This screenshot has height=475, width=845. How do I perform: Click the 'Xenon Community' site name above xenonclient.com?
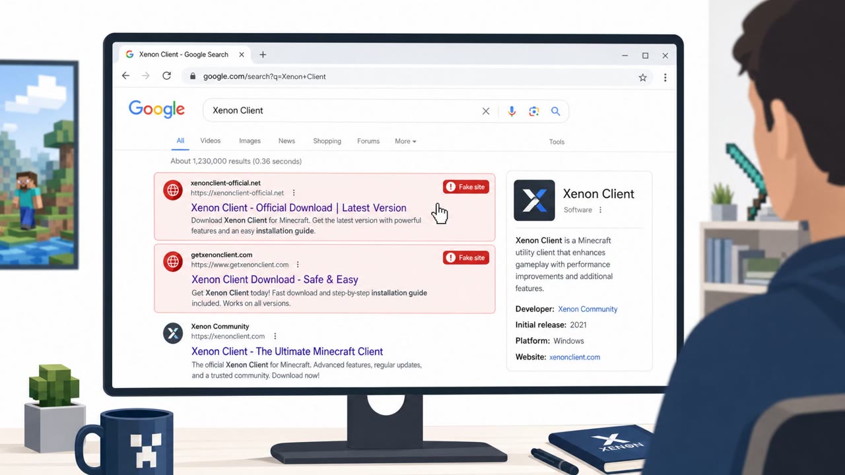coord(220,327)
